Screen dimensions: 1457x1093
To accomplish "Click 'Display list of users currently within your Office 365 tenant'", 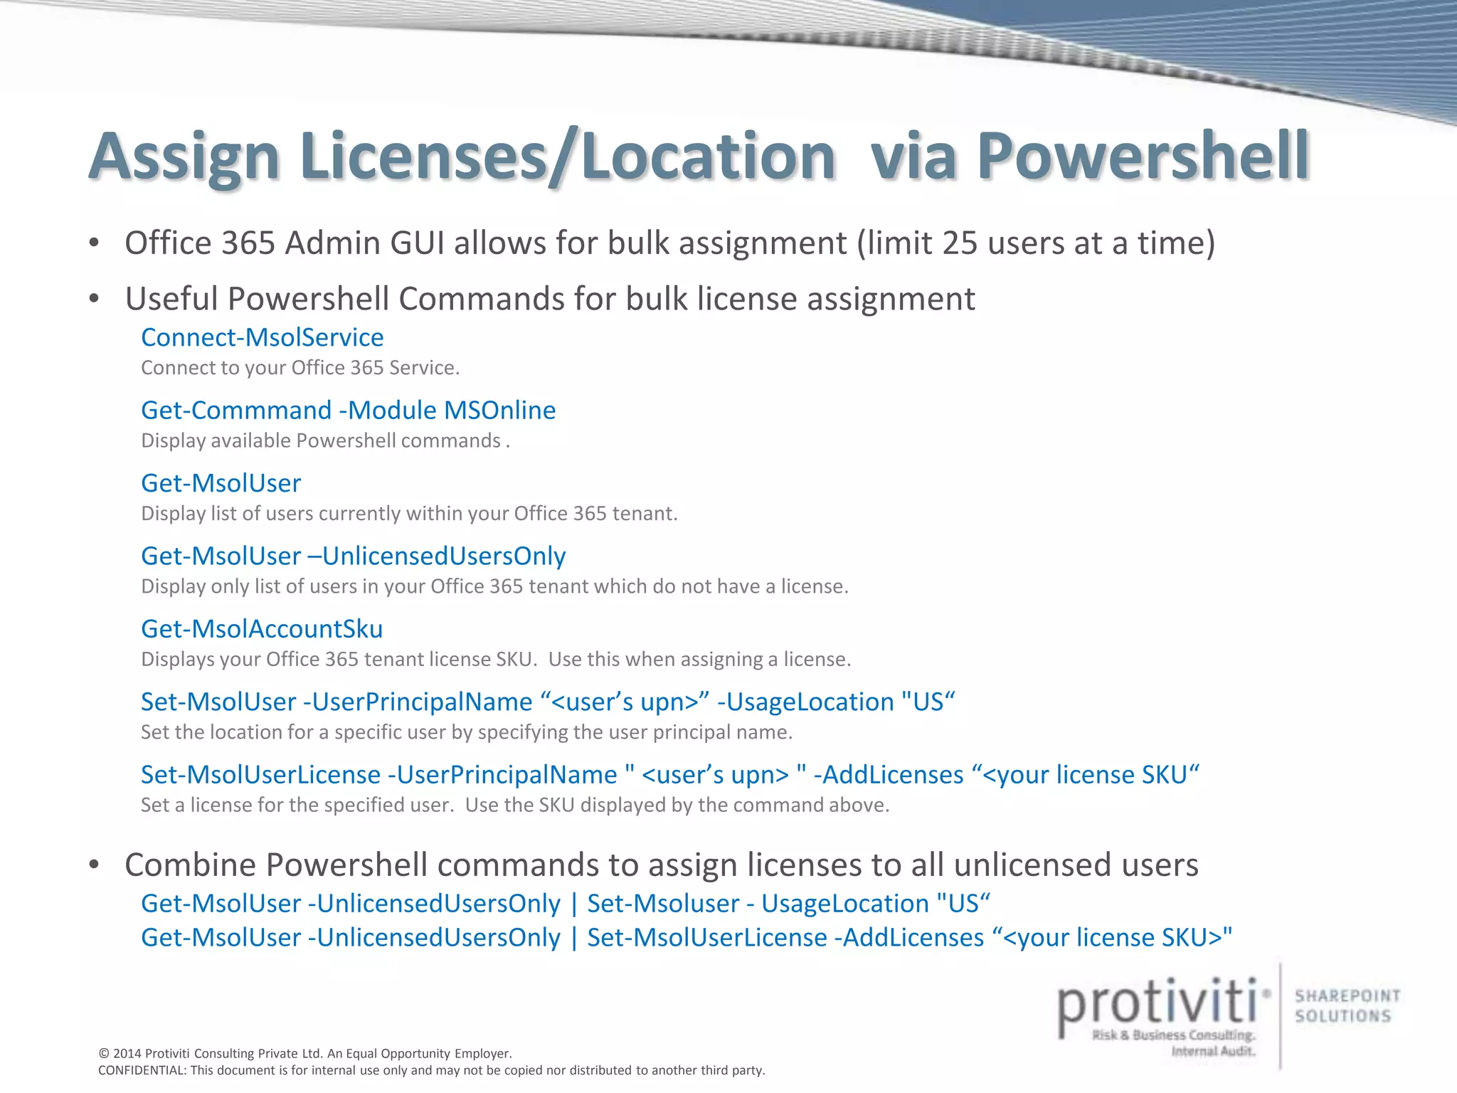I will [409, 514].
